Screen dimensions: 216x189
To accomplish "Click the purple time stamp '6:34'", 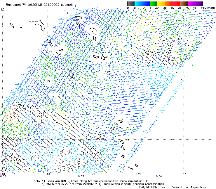I will pos(159,176).
